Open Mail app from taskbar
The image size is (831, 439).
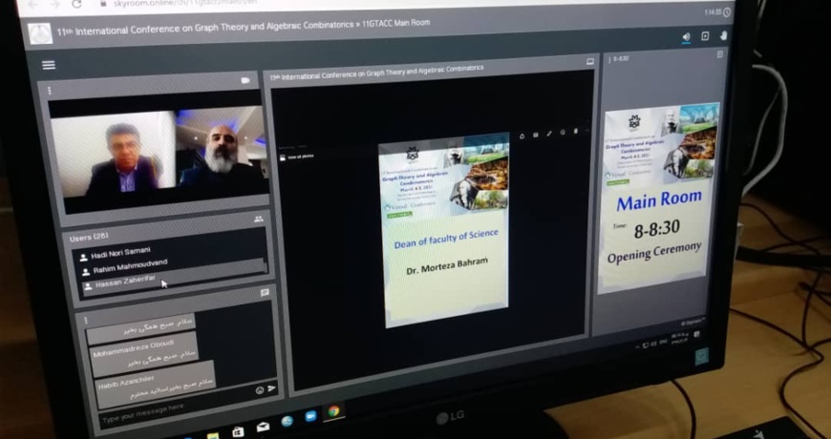(x=263, y=427)
